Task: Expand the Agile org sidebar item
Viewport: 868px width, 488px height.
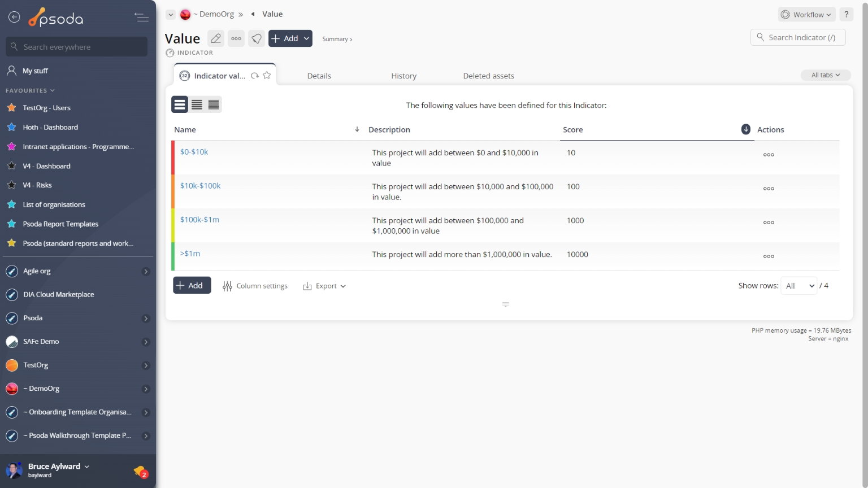Action: coord(146,272)
